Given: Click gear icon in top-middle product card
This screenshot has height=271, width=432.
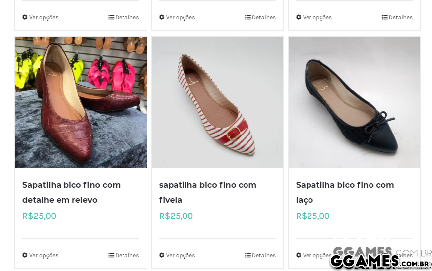Looking at the screenshot, I should coord(162,17).
